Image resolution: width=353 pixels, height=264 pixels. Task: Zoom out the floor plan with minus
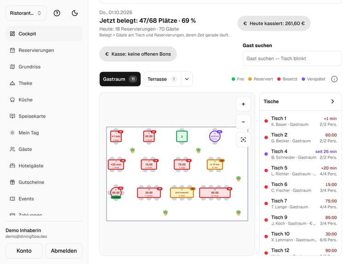click(243, 122)
